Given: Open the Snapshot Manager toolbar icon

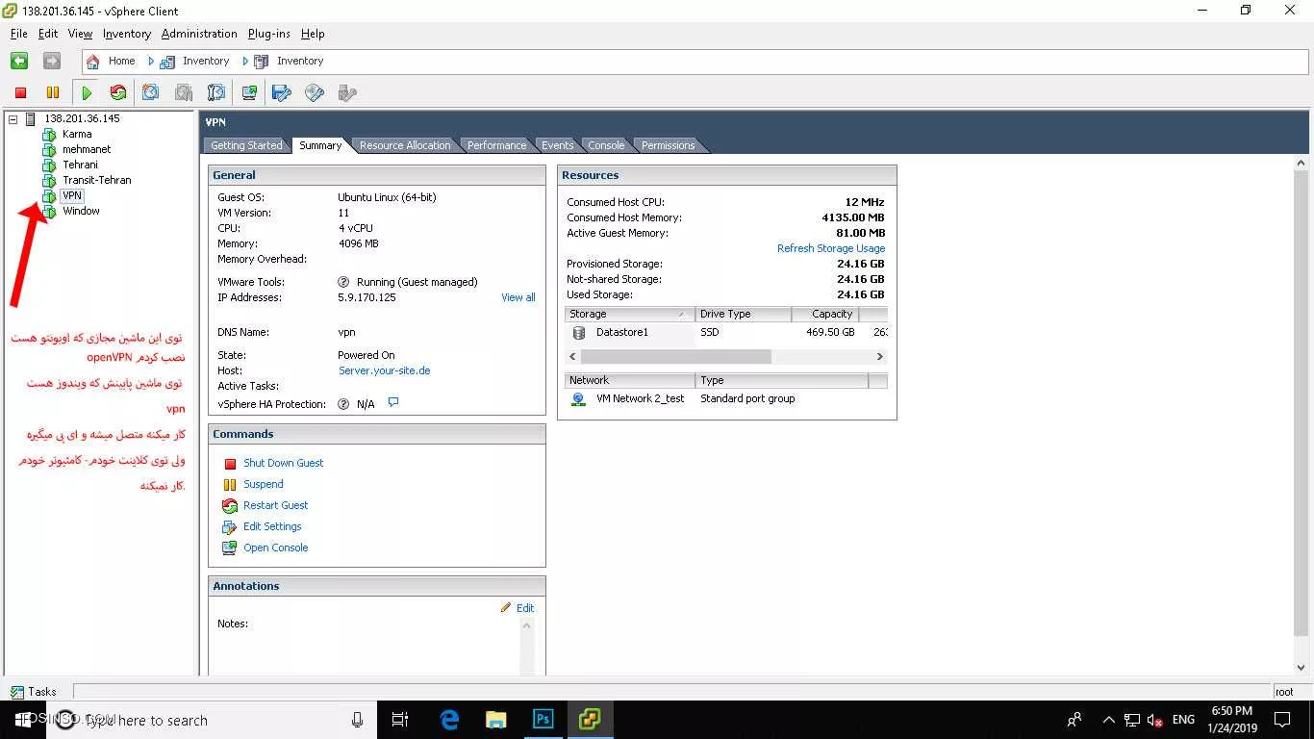Looking at the screenshot, I should coord(216,92).
